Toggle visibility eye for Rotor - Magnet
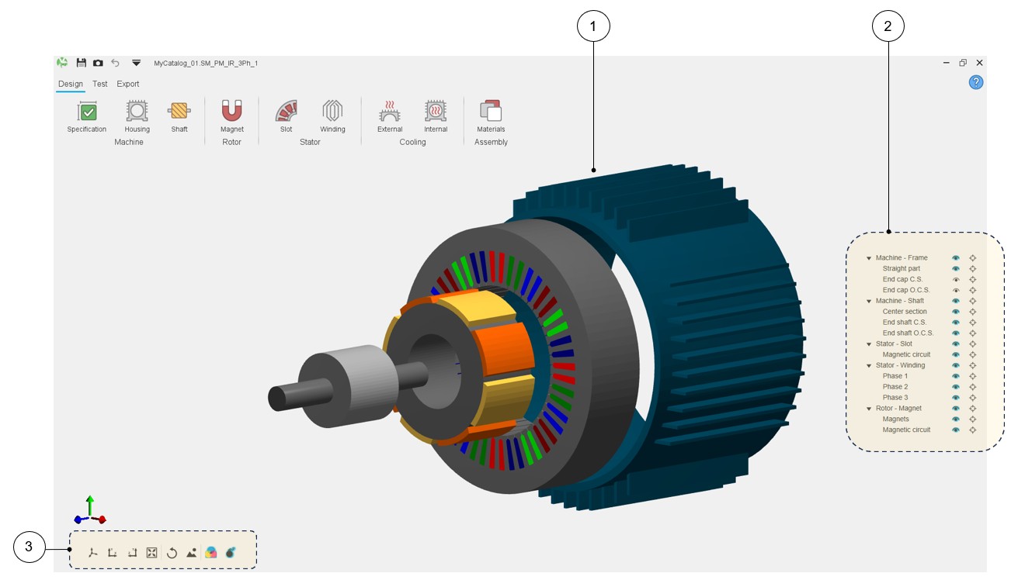 tap(957, 409)
